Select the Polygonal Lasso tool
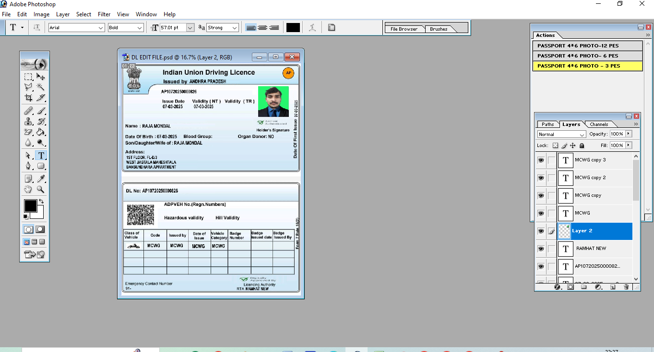 pyautogui.click(x=28, y=87)
